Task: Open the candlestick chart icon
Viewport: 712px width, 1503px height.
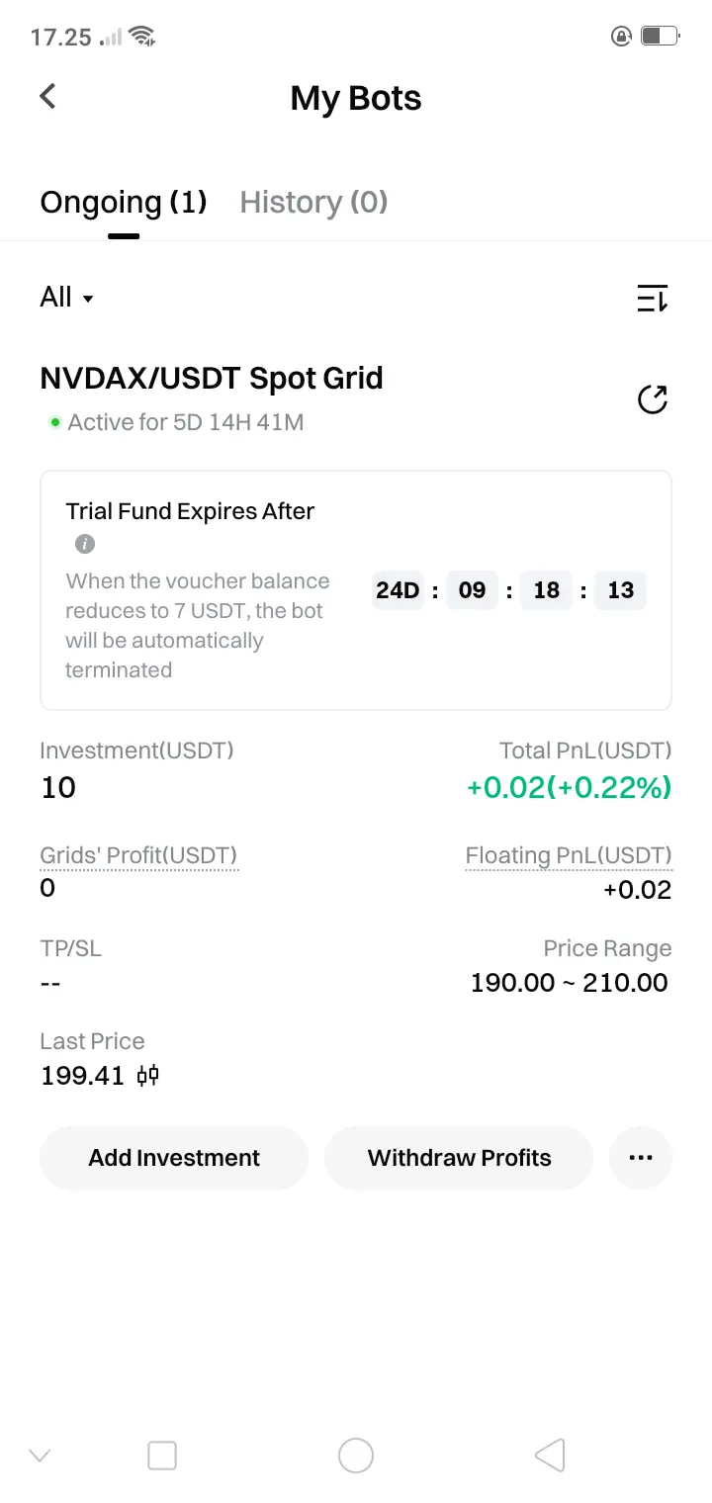Action: tap(148, 1076)
